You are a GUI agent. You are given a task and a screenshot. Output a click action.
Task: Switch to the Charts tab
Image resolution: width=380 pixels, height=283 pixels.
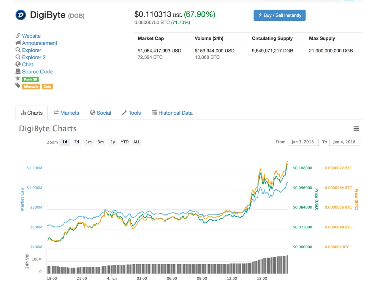pos(32,113)
